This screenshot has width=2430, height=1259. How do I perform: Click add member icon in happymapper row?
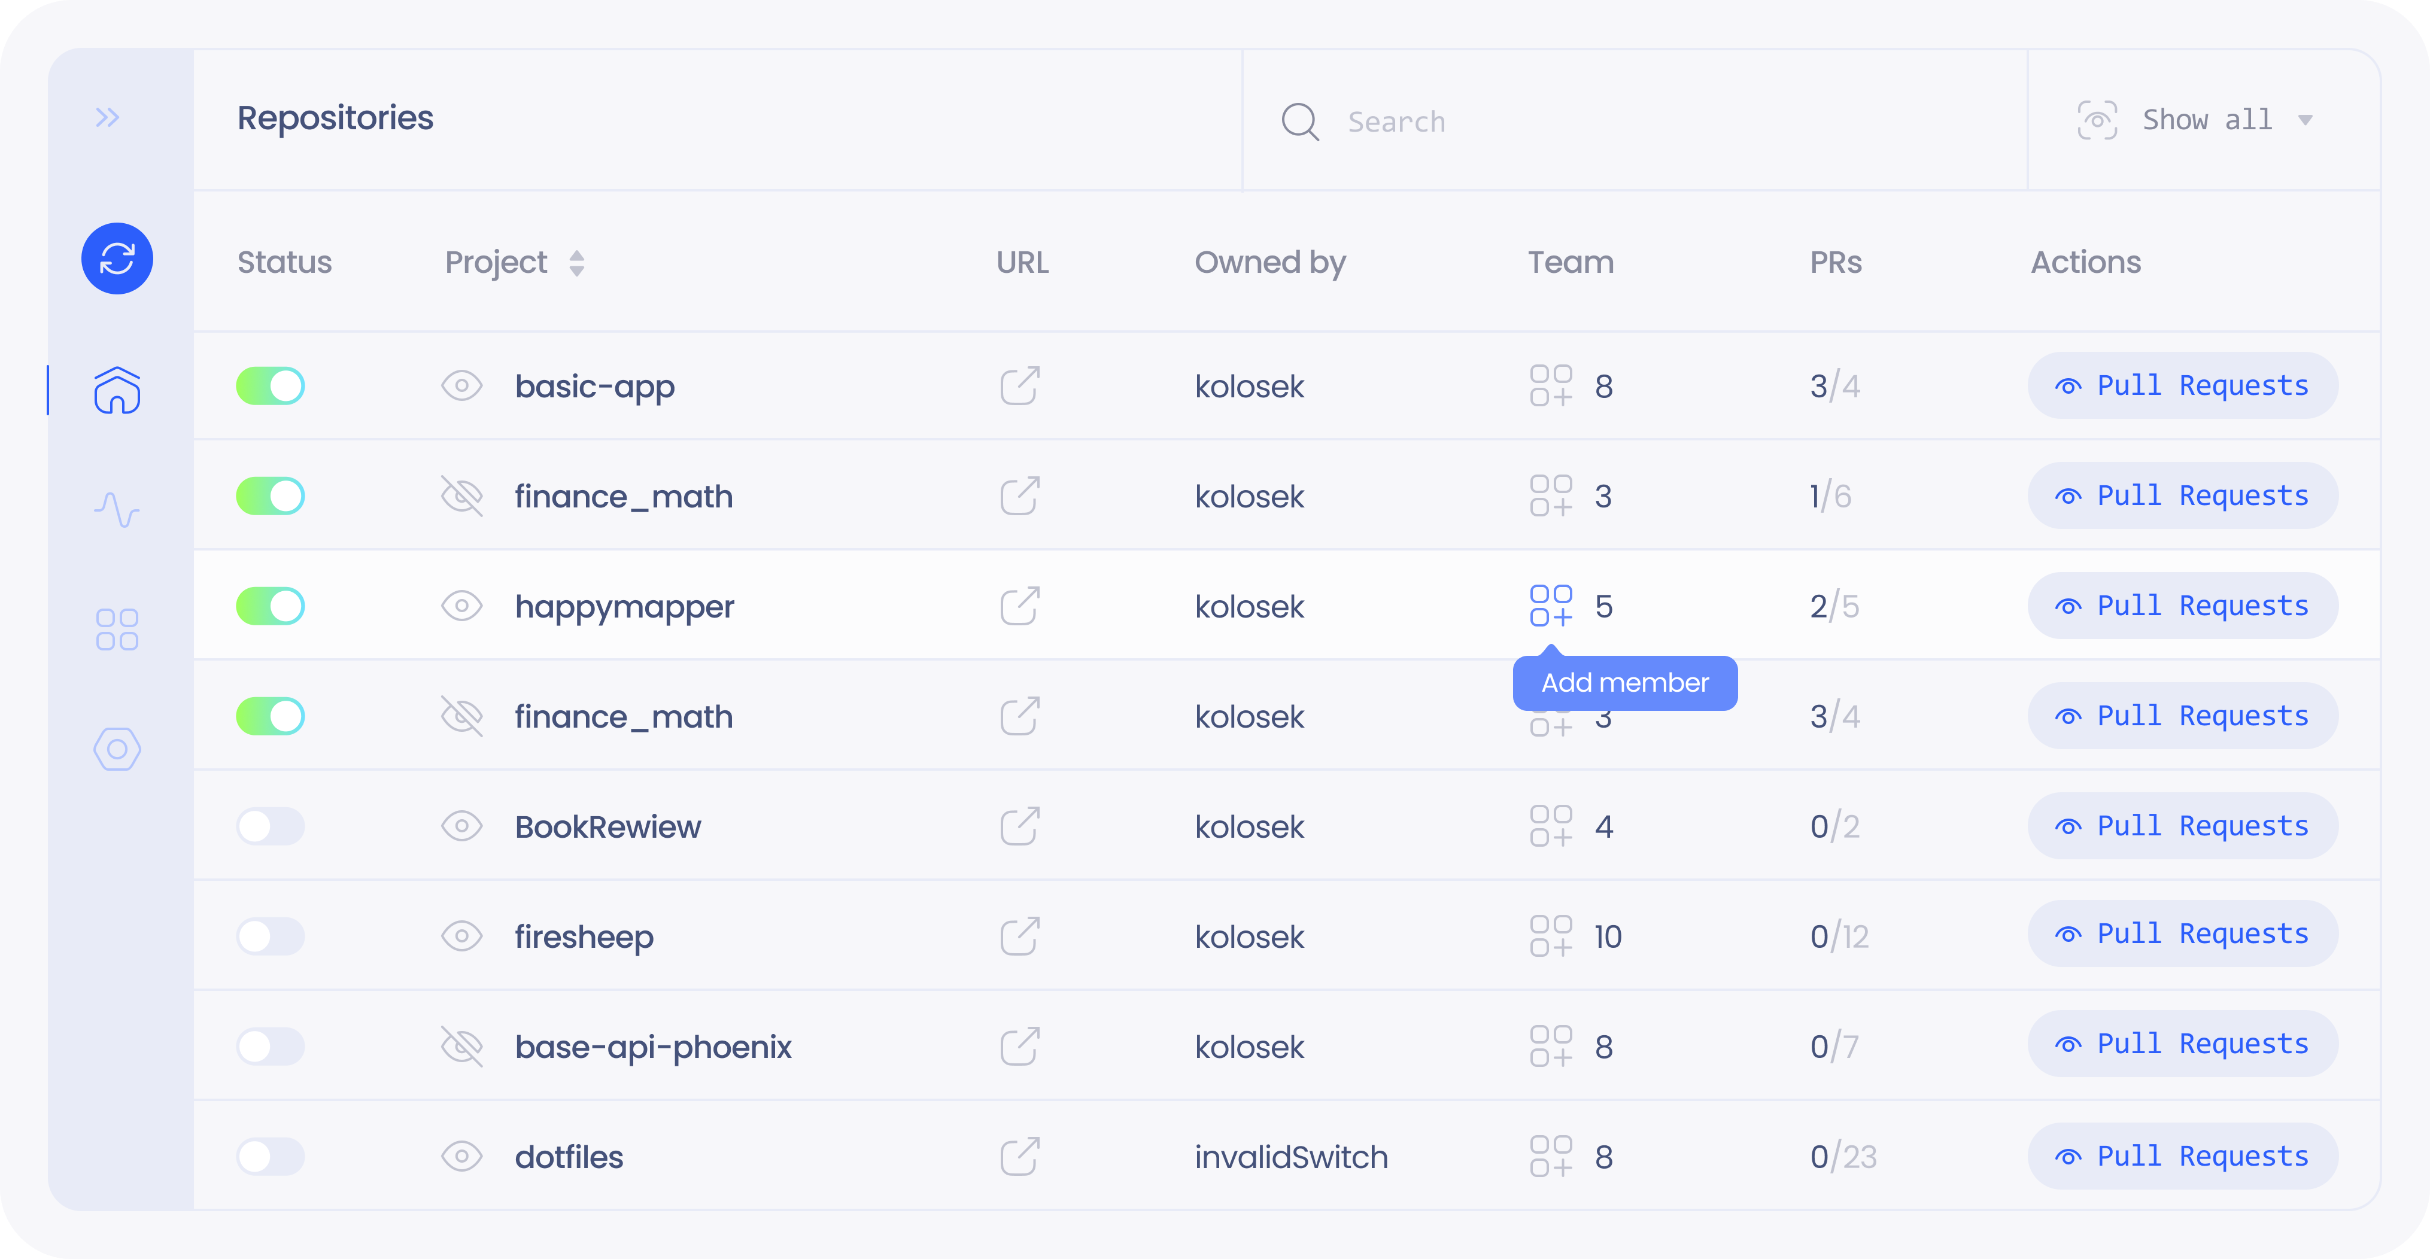(1551, 606)
